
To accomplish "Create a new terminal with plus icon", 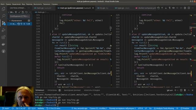I will click(175, 90).
